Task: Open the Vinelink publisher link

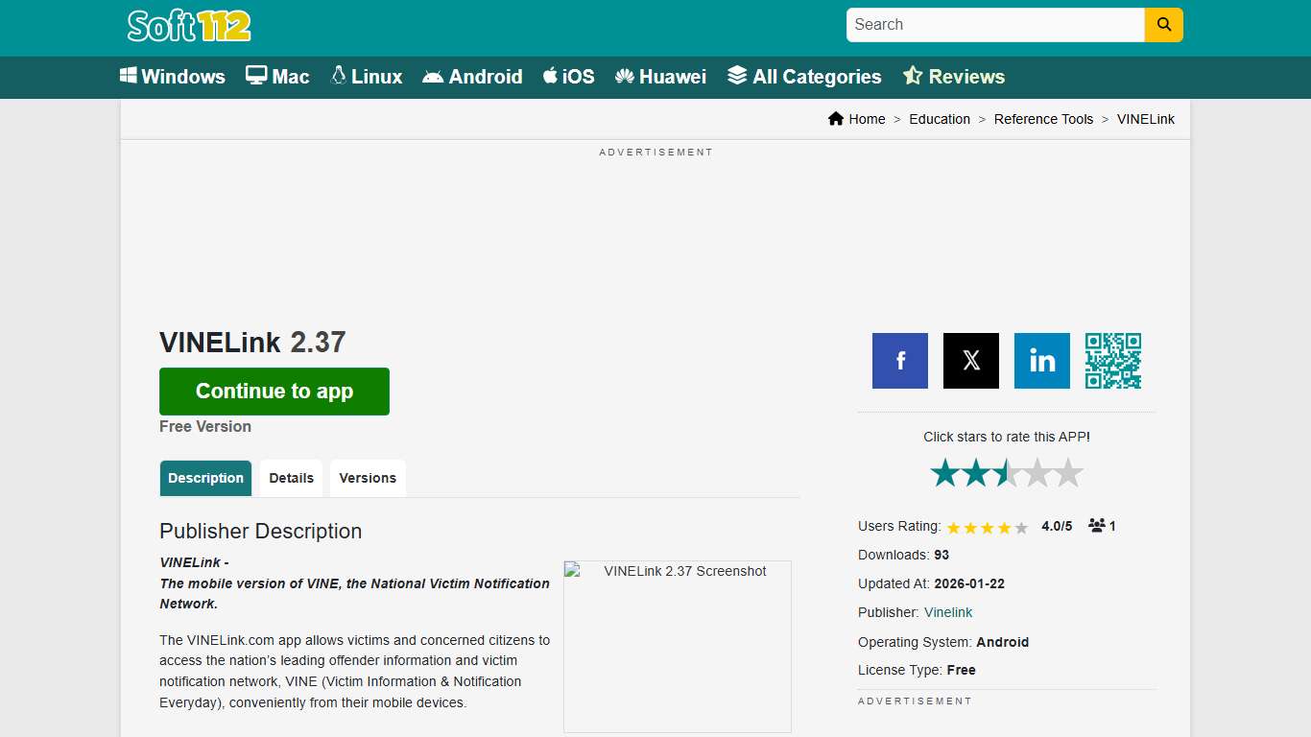Action: (x=947, y=612)
